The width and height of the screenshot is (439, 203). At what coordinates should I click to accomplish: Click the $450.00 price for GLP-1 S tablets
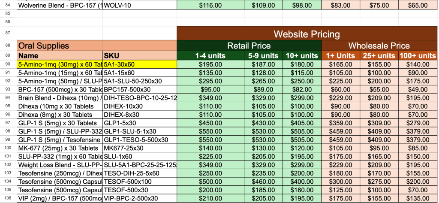(210, 123)
